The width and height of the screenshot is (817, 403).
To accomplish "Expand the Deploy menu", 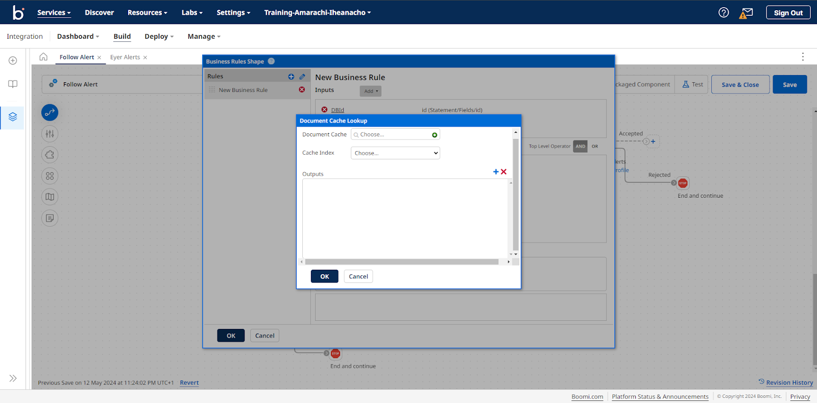I will tap(159, 36).
